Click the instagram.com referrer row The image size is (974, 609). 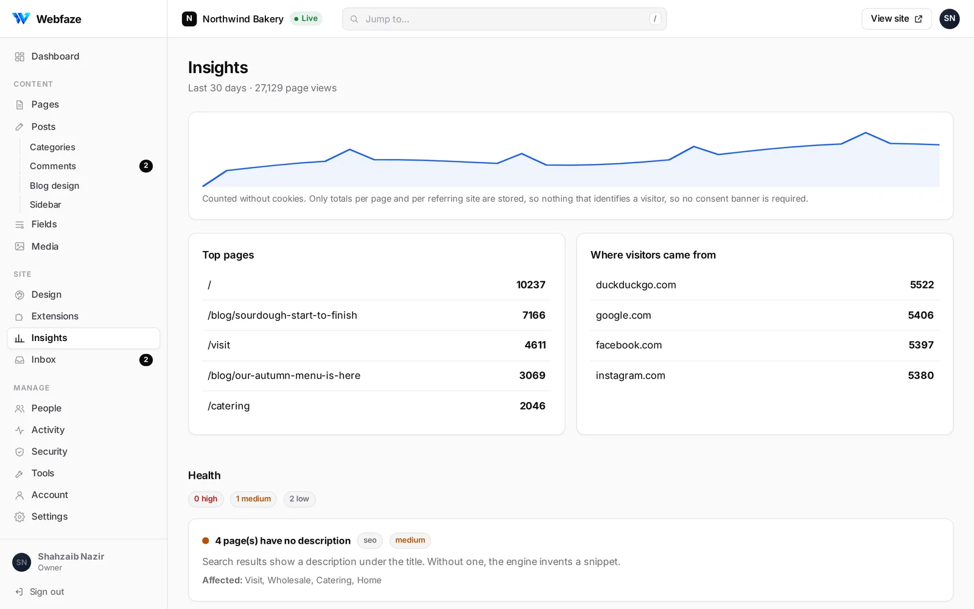point(765,376)
